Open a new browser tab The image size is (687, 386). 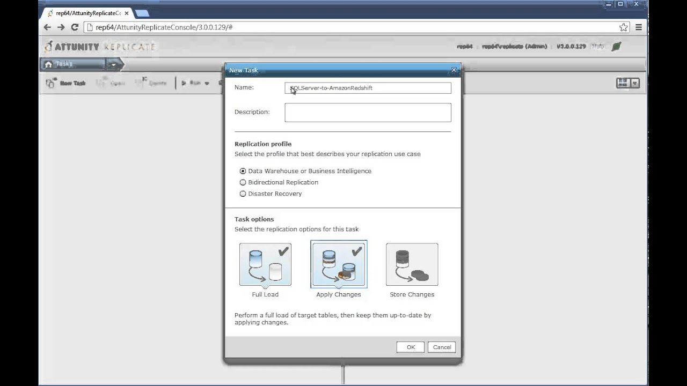(x=142, y=13)
